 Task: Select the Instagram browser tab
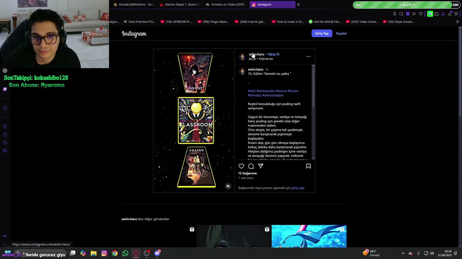pos(272,5)
